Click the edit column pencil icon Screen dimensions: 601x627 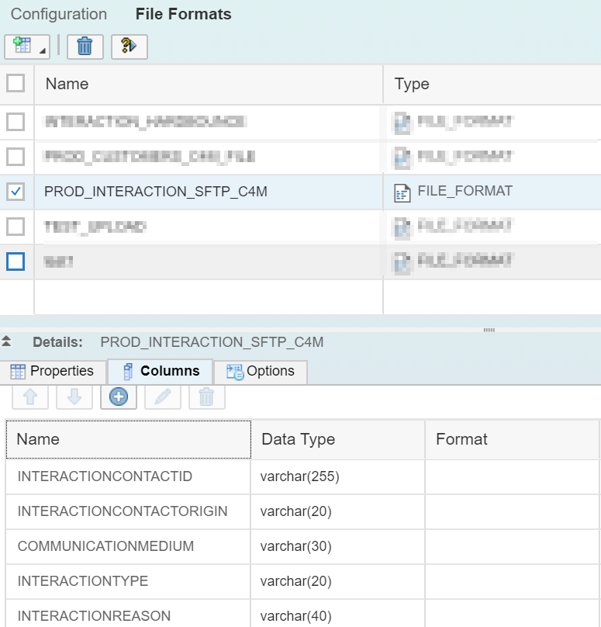click(162, 397)
